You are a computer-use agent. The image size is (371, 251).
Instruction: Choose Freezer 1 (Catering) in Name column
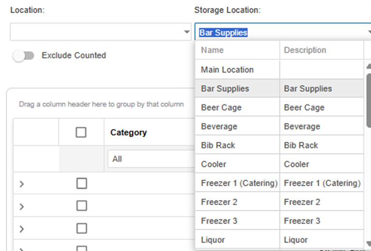coord(239,183)
